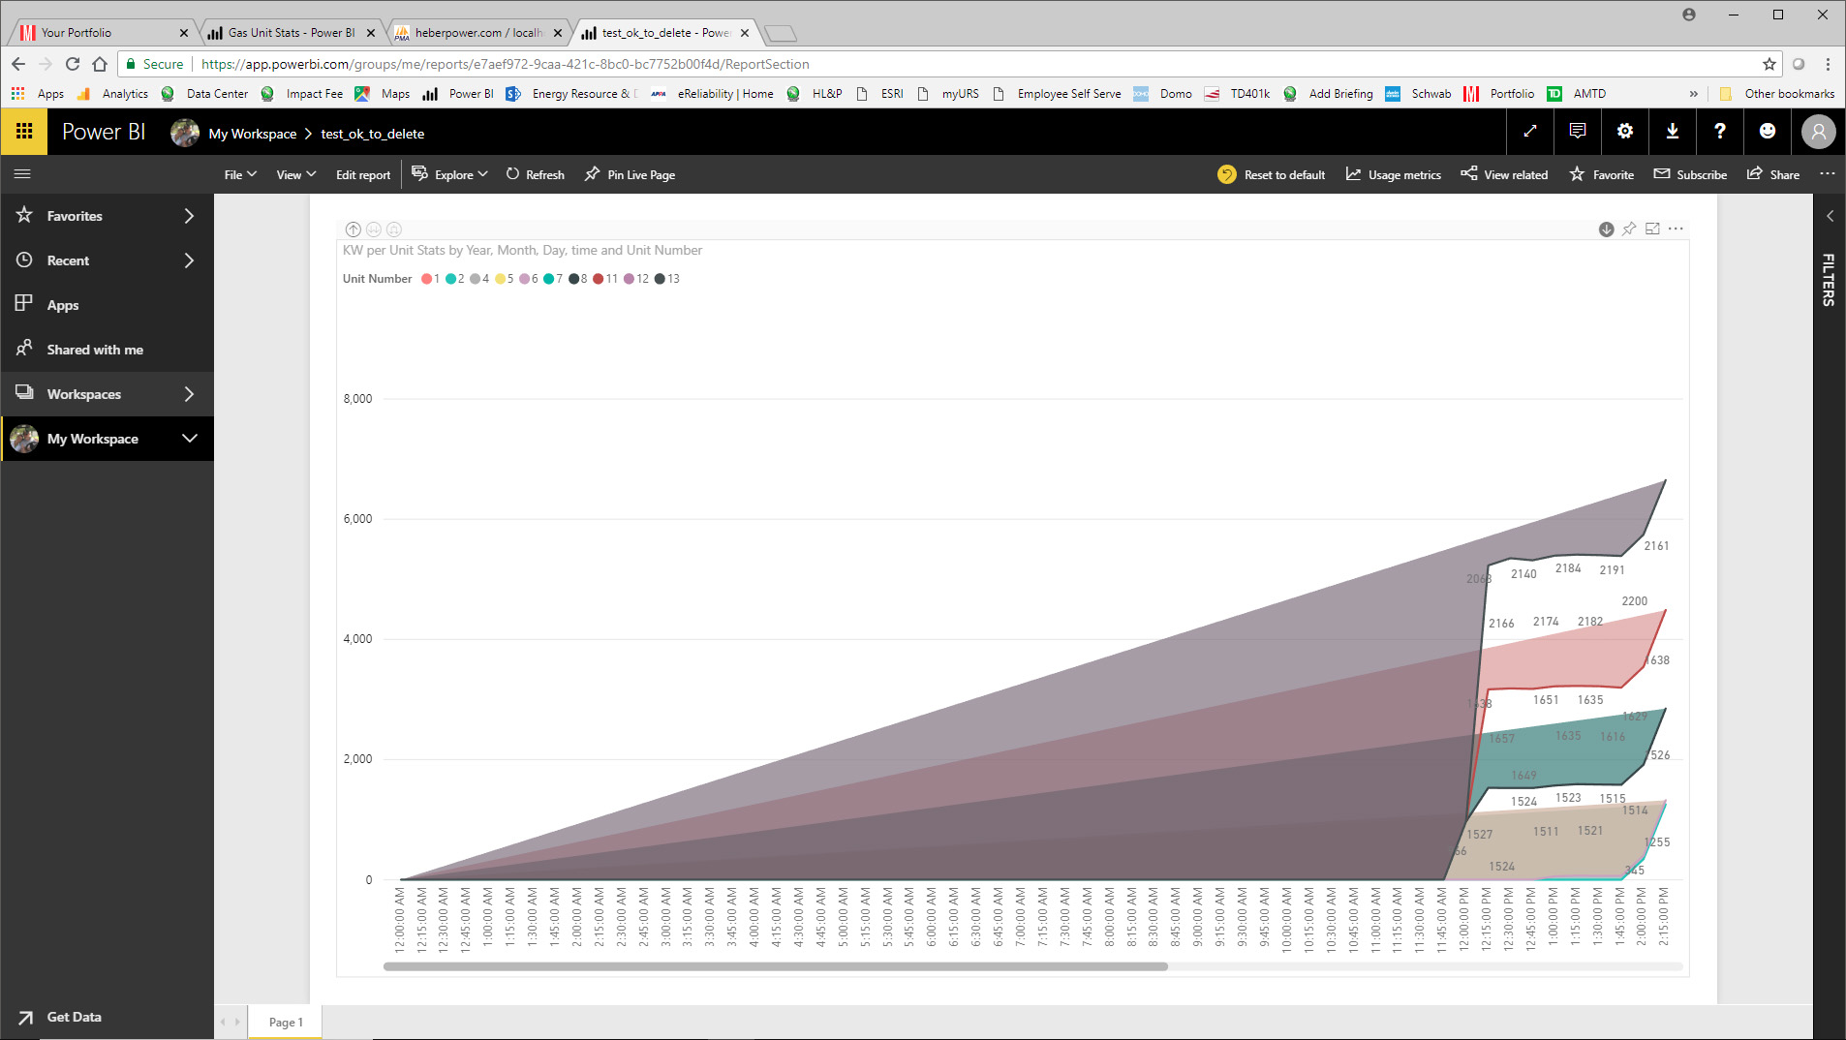Add the report to Favorites from the toolbar
1846x1040 pixels.
coord(1602,175)
